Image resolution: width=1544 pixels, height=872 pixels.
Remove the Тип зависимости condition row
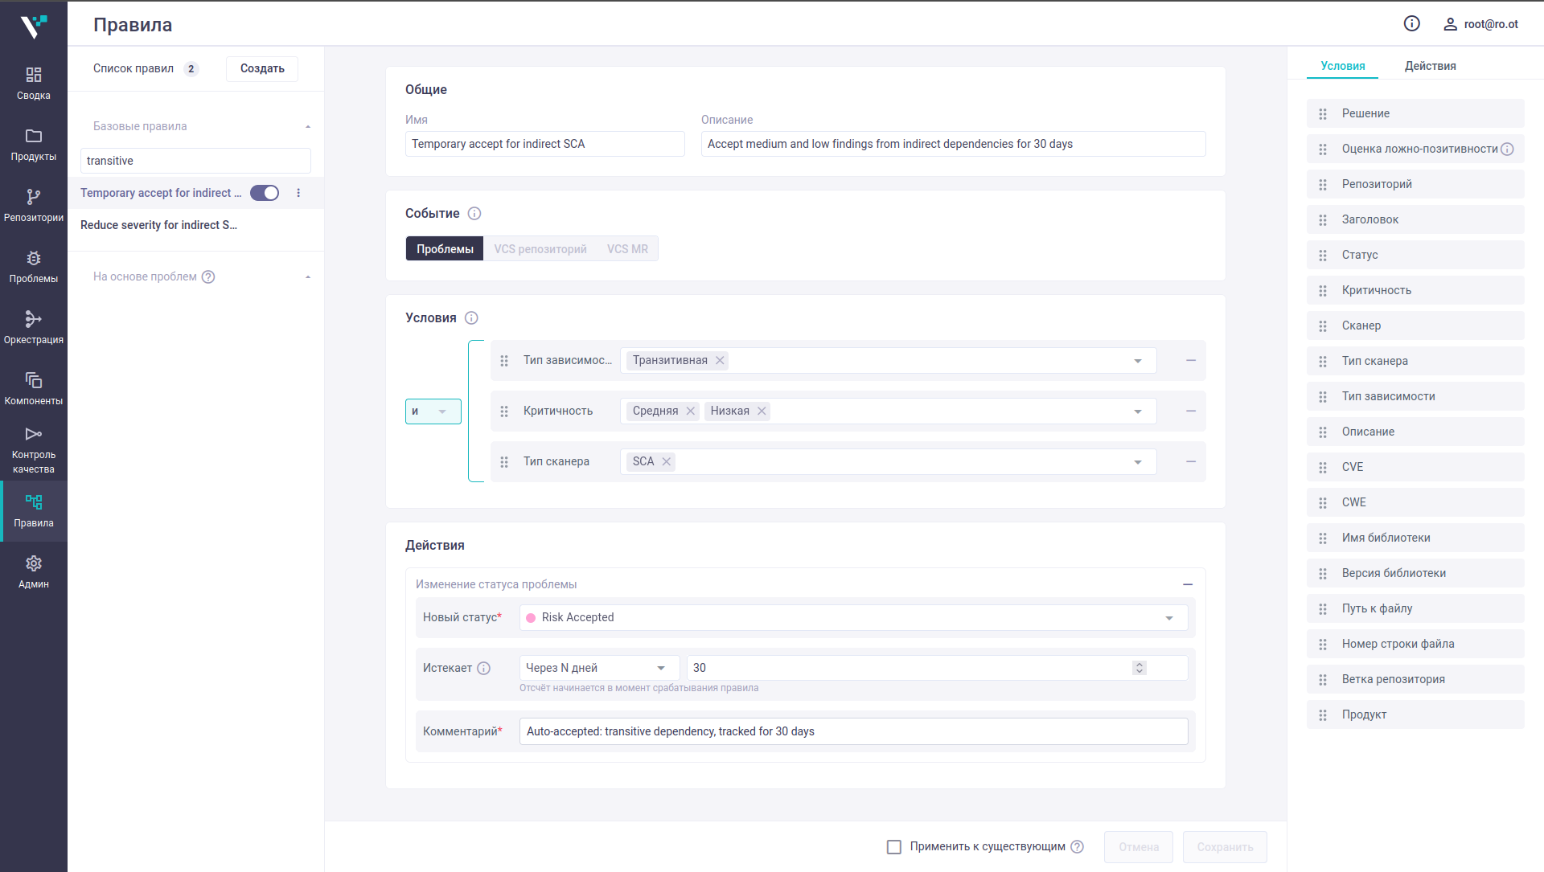[x=1191, y=360]
